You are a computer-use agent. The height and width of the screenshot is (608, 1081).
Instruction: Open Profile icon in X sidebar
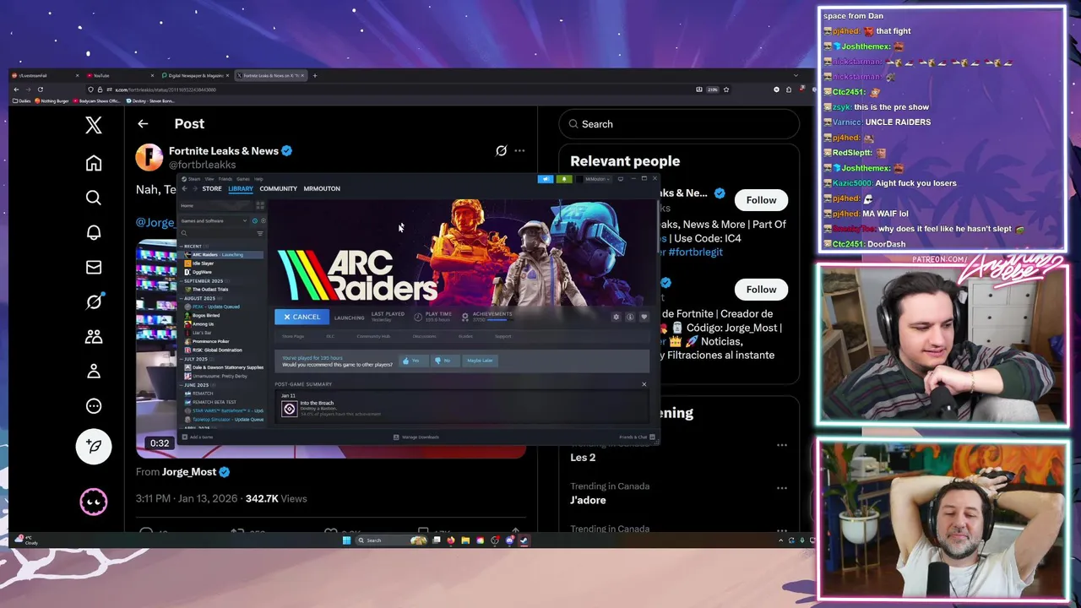pyautogui.click(x=94, y=371)
